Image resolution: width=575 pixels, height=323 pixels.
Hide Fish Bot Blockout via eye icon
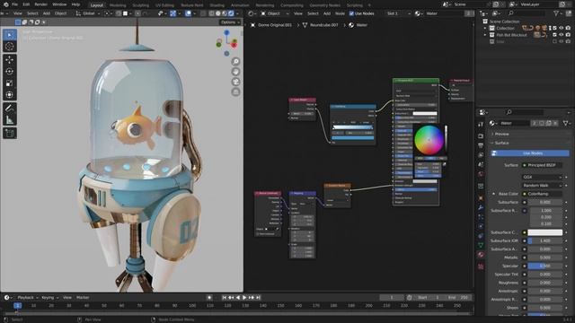561,35
